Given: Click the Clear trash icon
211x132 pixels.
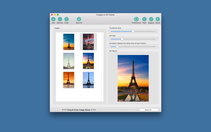Looking at the screenshot, I should (66, 19).
